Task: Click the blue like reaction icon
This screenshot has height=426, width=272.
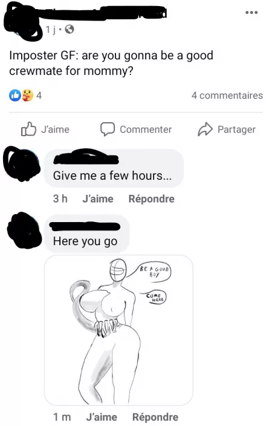Action: [15, 96]
